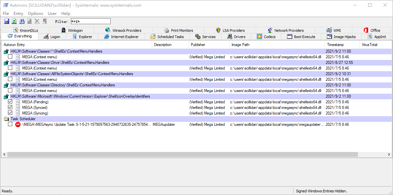This screenshot has height=195, width=393.
Task: Open the File menu
Action: coord(6,14)
